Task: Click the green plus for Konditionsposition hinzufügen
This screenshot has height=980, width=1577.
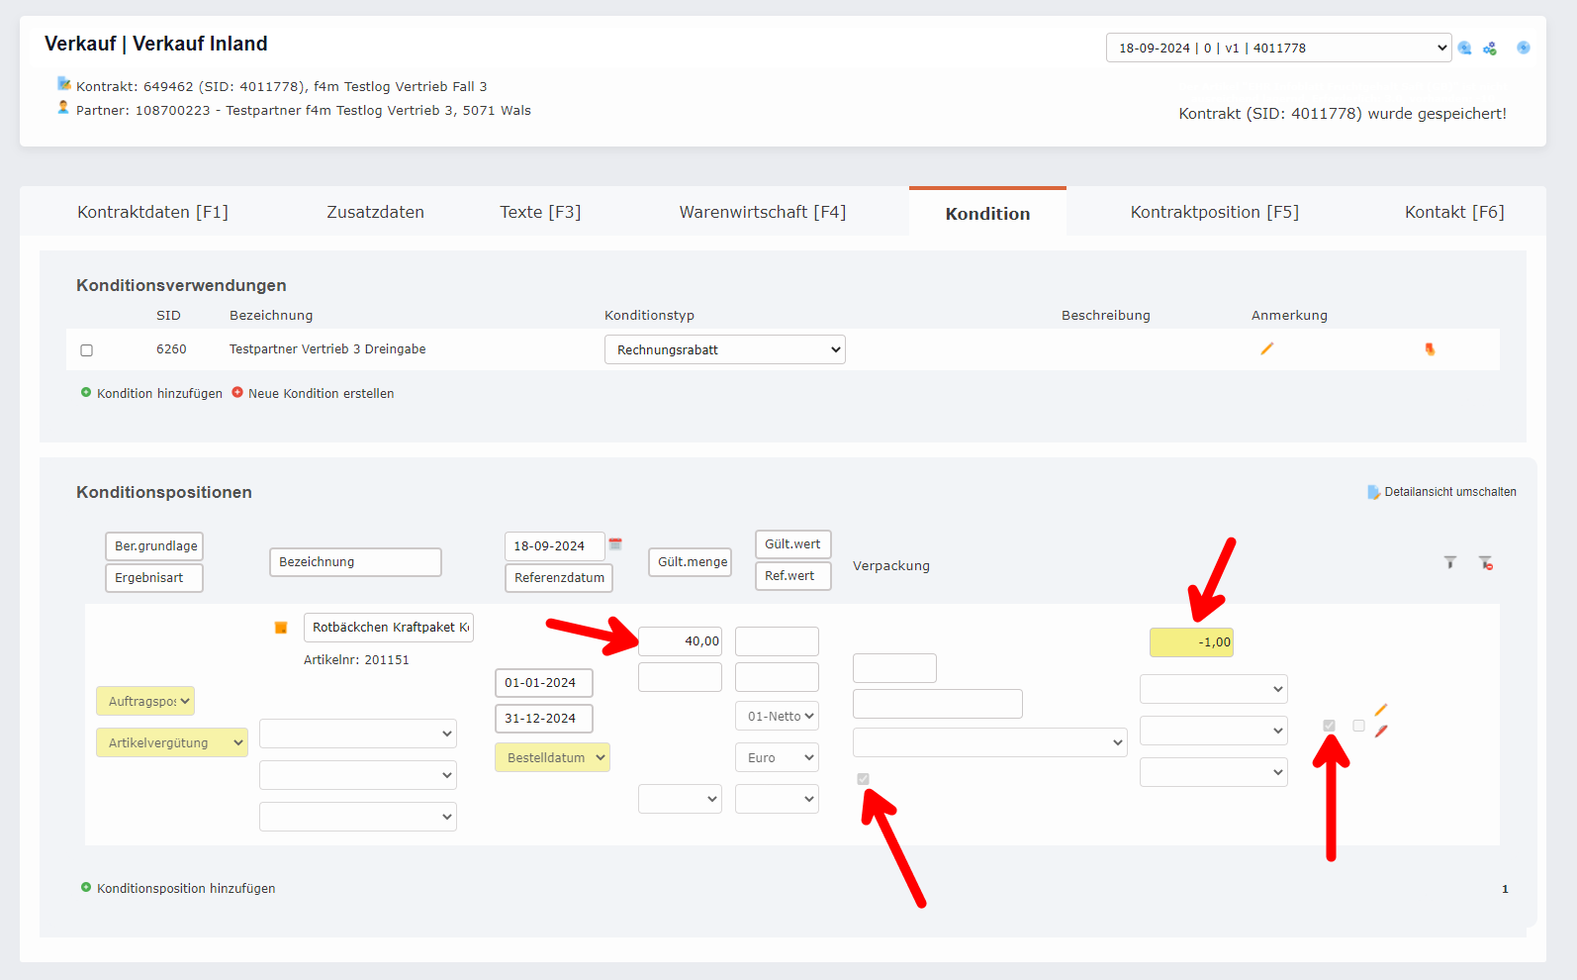Action: point(86,887)
